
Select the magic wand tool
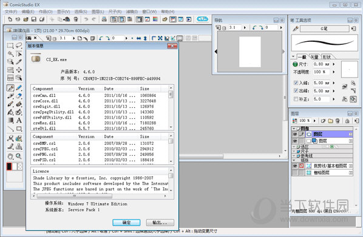pyautogui.click(x=10, y=53)
